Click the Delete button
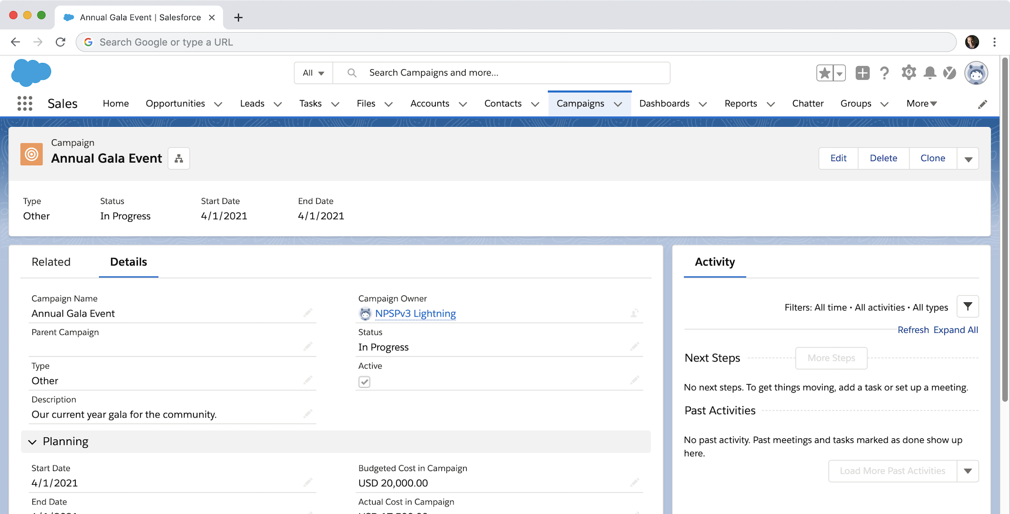Image resolution: width=1010 pixels, height=514 pixels. 883,159
